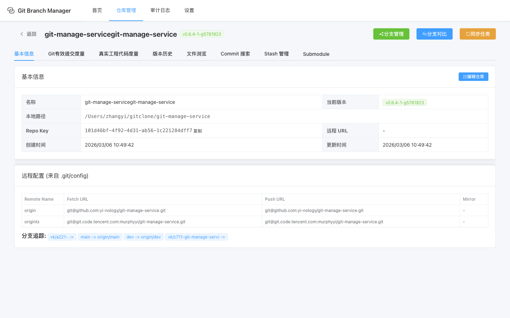Open branch comparison with 分支对比 button

[x=434, y=34]
